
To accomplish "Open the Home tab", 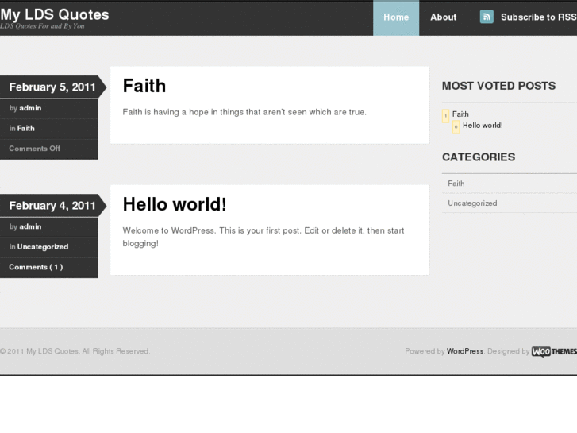I will tap(396, 17).
